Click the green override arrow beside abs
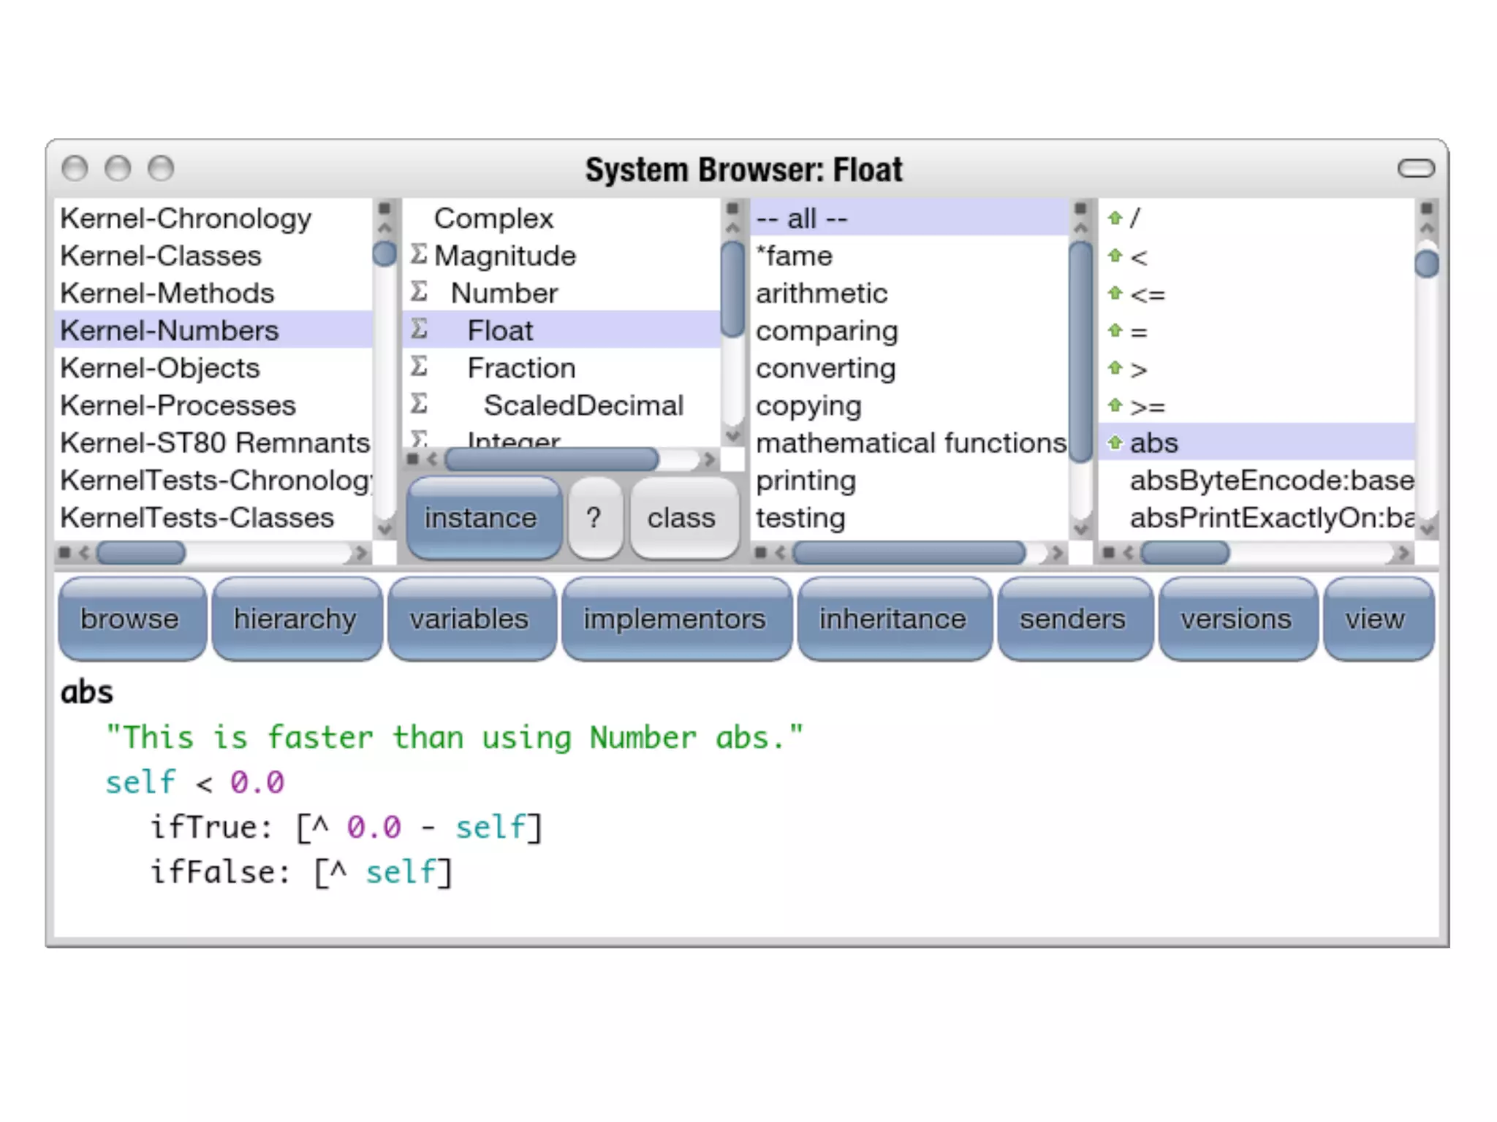Screen dimensions: 1497x1122 [x=1115, y=443]
